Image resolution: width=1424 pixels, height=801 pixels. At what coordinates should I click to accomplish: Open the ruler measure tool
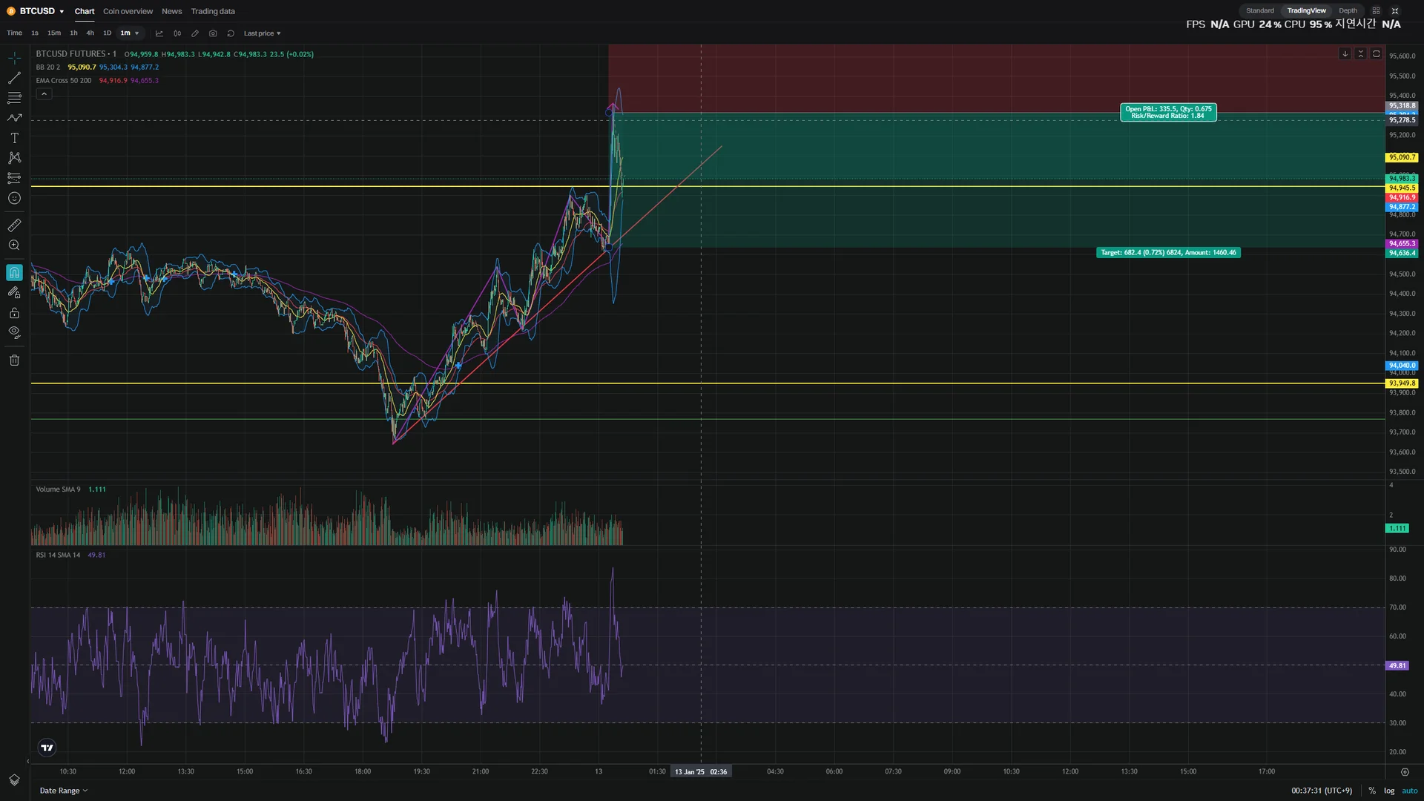14,225
